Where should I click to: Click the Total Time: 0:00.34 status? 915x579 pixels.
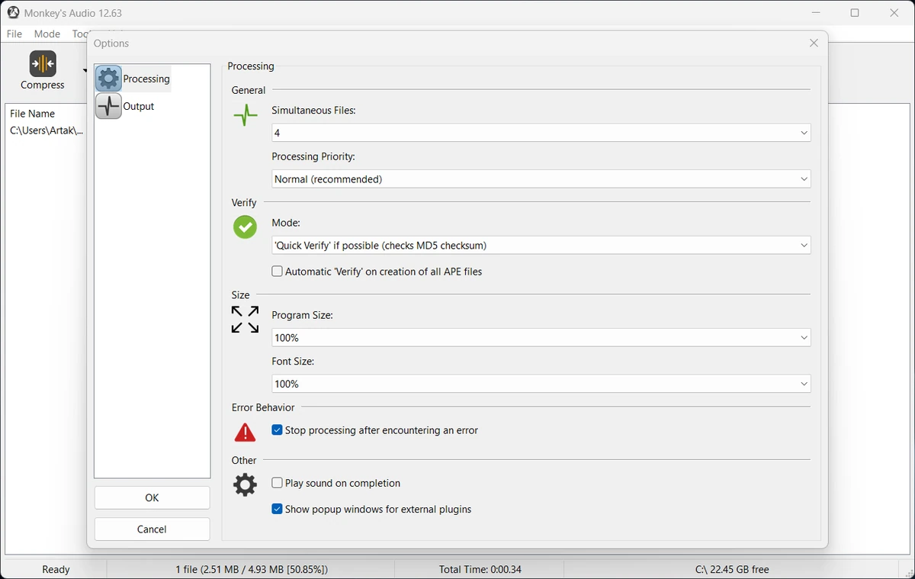pyautogui.click(x=480, y=569)
